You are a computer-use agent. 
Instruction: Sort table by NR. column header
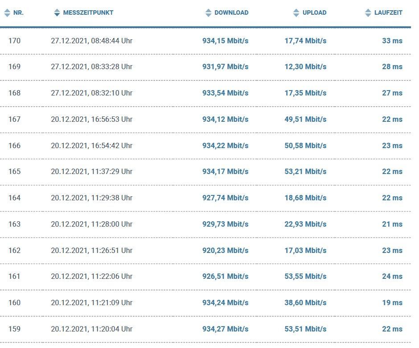pyautogui.click(x=18, y=13)
